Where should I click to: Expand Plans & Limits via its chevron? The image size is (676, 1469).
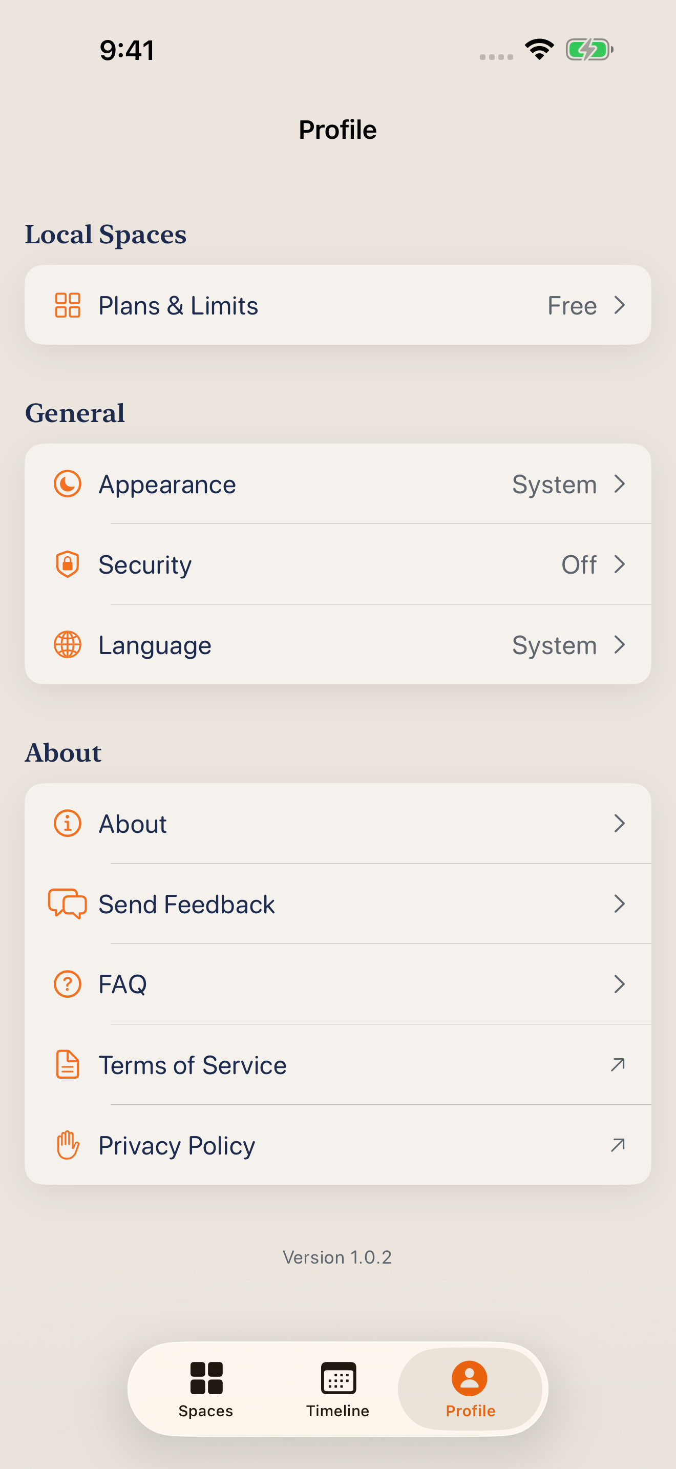(x=620, y=305)
